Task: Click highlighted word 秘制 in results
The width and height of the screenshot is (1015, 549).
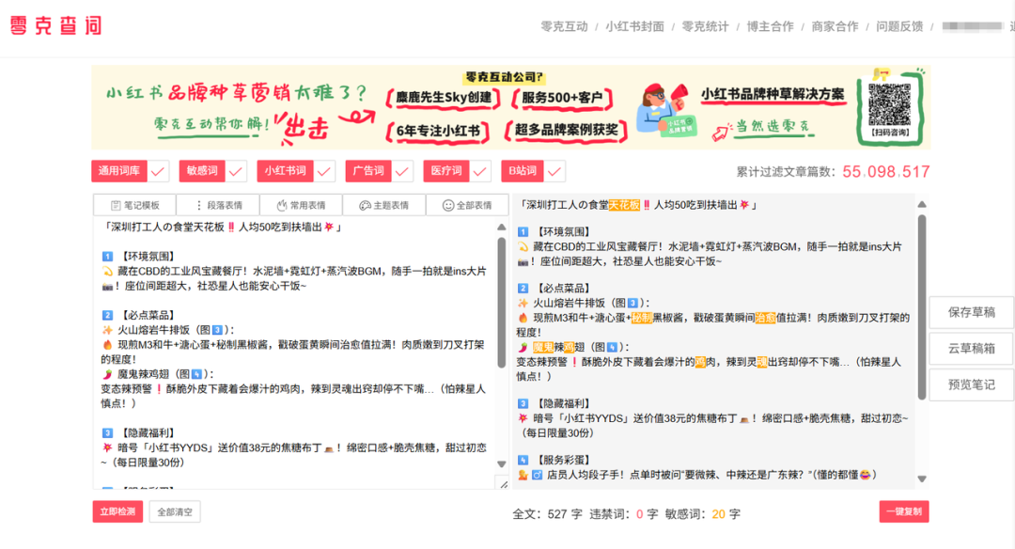Action: tap(642, 318)
